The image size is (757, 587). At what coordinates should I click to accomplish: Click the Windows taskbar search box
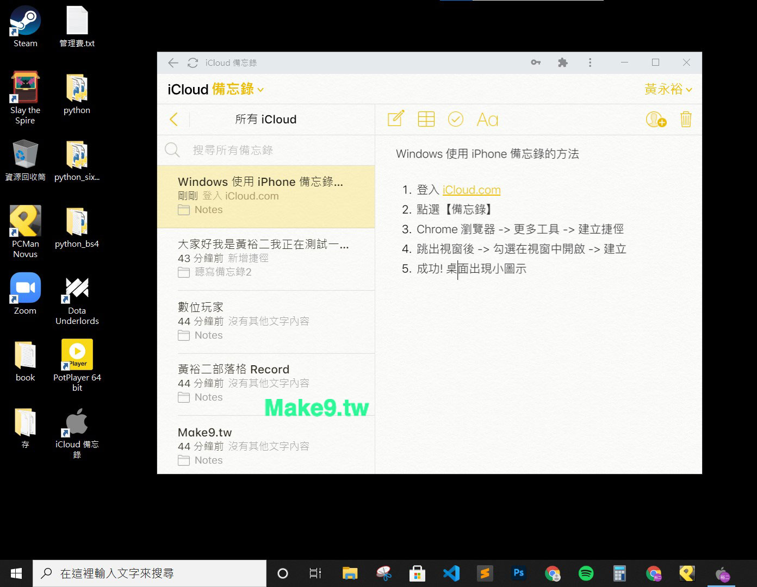[x=150, y=573]
